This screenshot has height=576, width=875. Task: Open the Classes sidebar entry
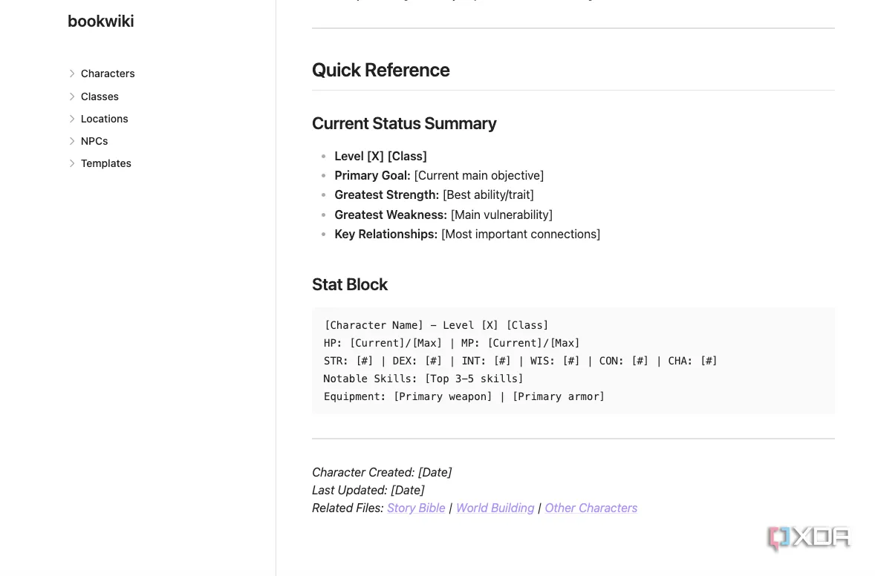click(x=100, y=96)
